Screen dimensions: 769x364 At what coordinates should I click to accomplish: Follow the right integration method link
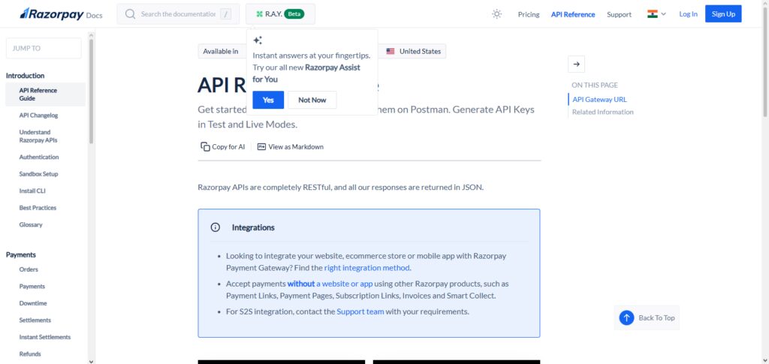(366, 268)
